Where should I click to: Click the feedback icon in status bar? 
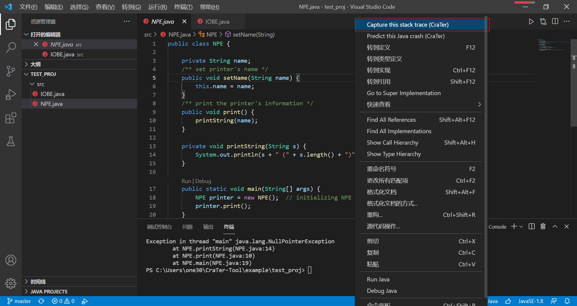554,301
